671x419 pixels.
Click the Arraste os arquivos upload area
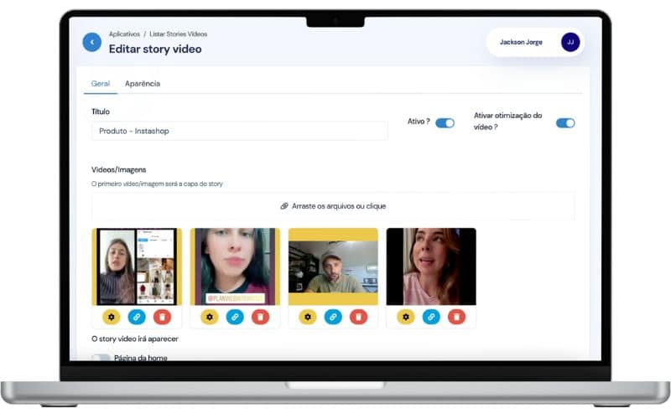coord(333,206)
